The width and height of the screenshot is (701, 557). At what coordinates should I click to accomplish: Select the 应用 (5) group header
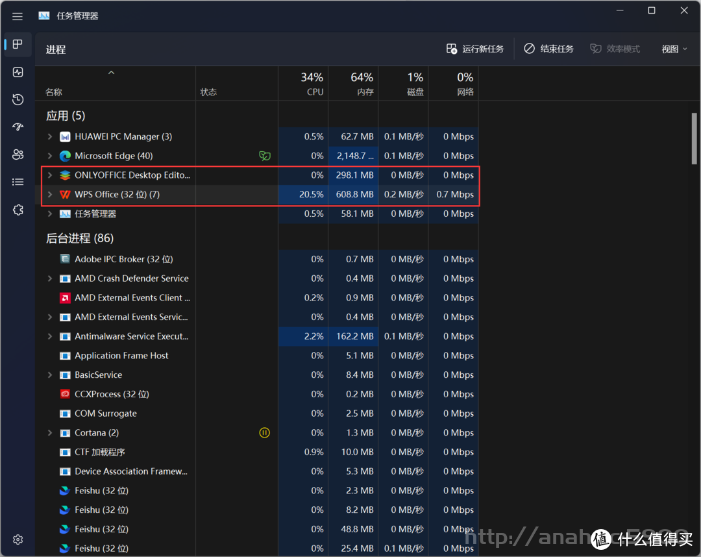point(66,116)
